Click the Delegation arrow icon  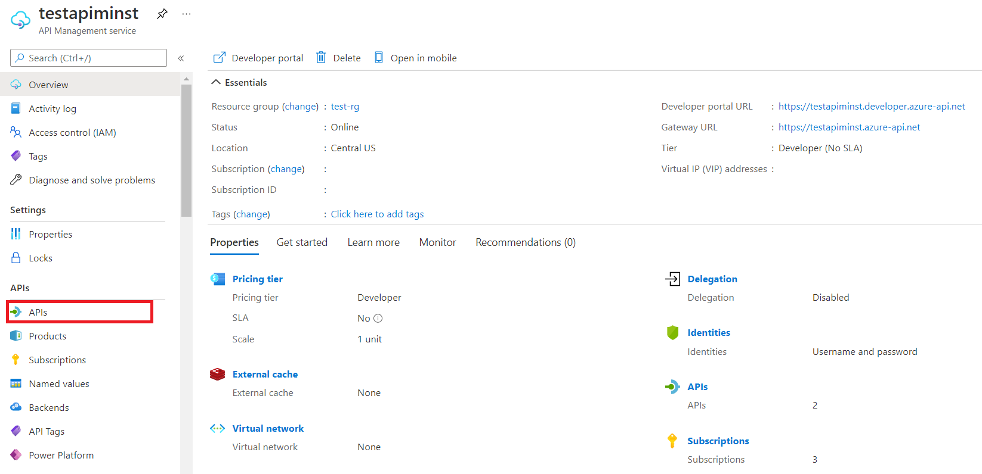(x=672, y=279)
